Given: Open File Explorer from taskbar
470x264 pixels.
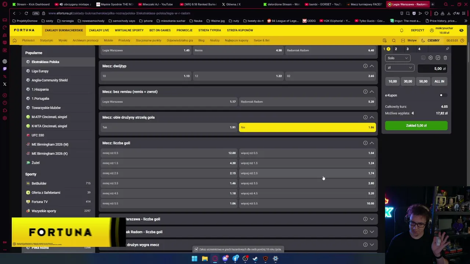Looking at the screenshot, I should 205,258.
